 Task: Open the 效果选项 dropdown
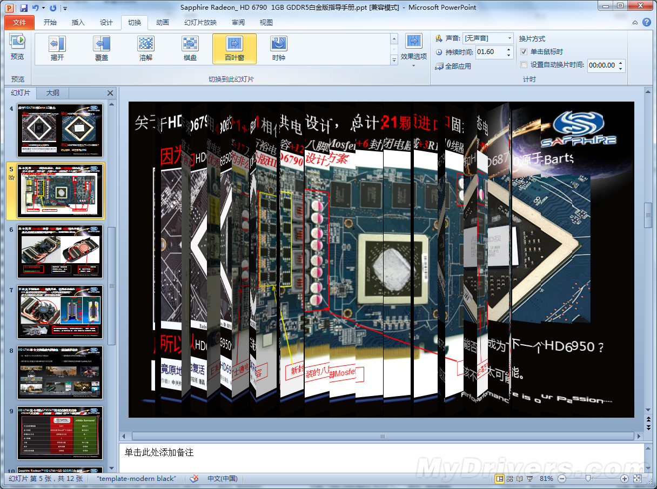[x=414, y=50]
